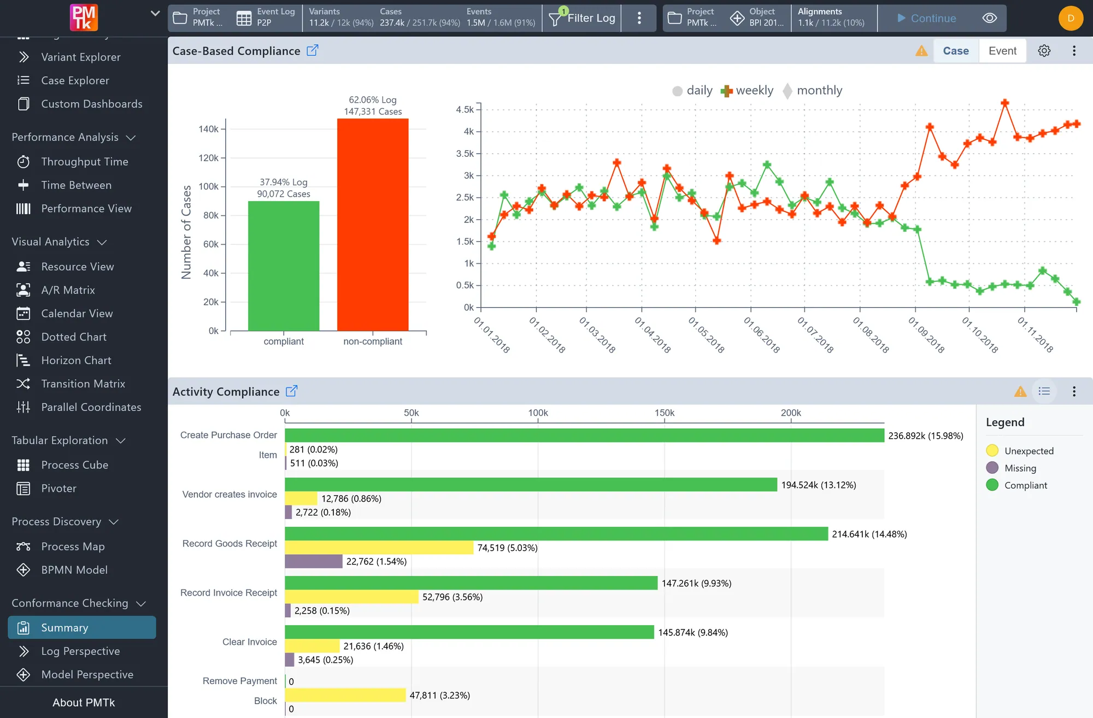Open About PMTk link
The width and height of the screenshot is (1093, 718).
tap(84, 703)
